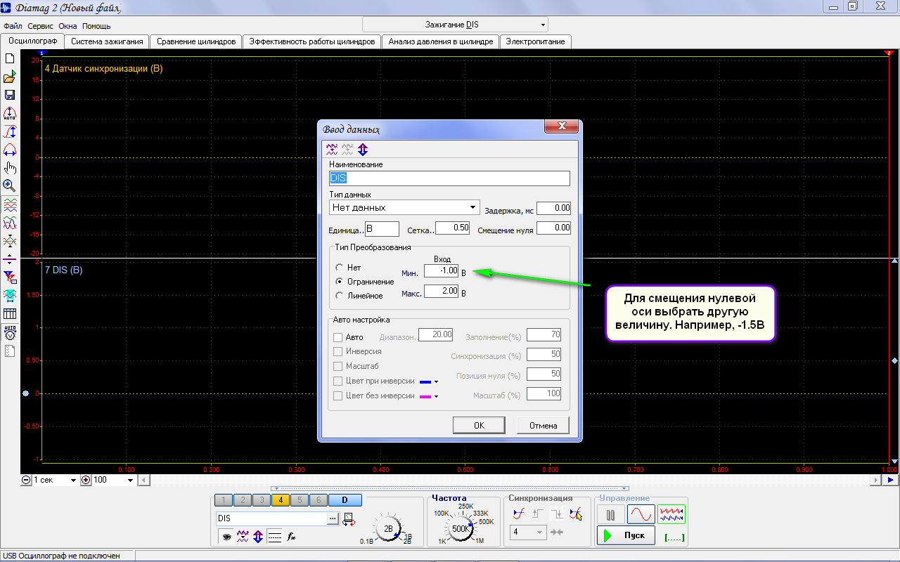
Task: Open magenta no-inversion color dropdown
Action: coord(436,396)
